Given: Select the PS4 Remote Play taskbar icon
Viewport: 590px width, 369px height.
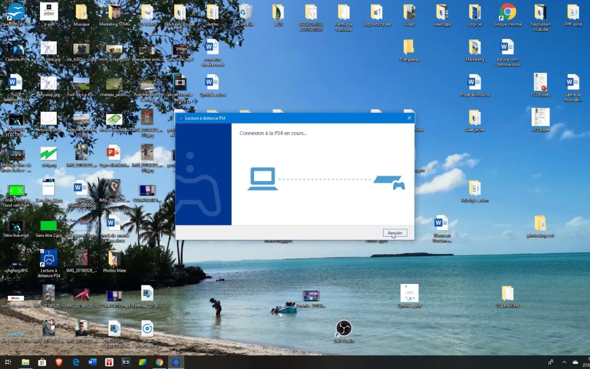Looking at the screenshot, I should 176,362.
